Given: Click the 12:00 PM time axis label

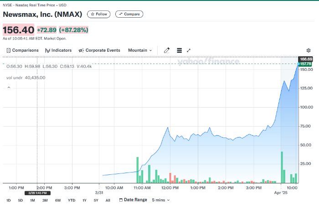Looking at the screenshot, I should coord(170,188).
